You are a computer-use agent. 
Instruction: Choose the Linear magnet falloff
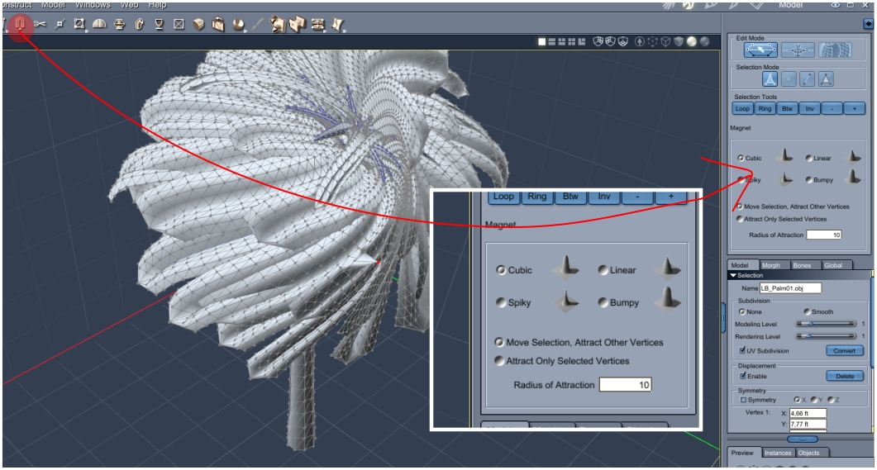[808, 158]
